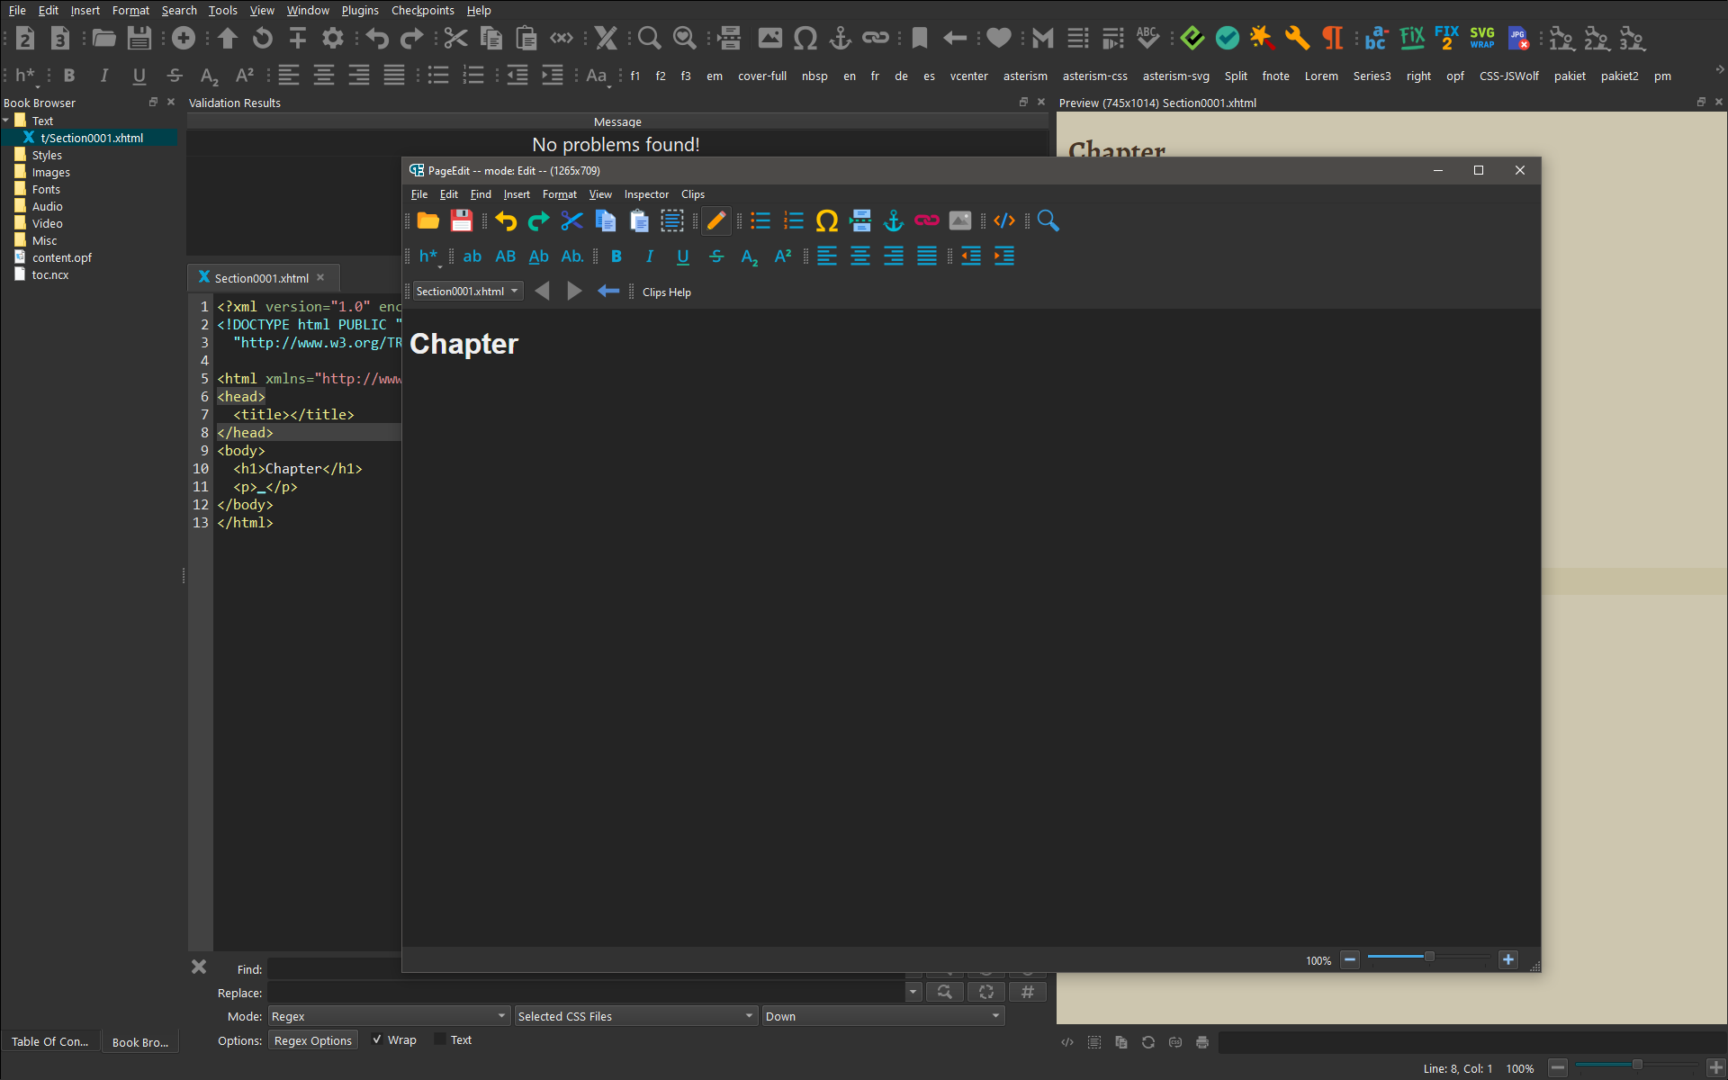Image resolution: width=1728 pixels, height=1080 pixels.
Task: Click the red Save icon in PageEdit
Action: [462, 220]
